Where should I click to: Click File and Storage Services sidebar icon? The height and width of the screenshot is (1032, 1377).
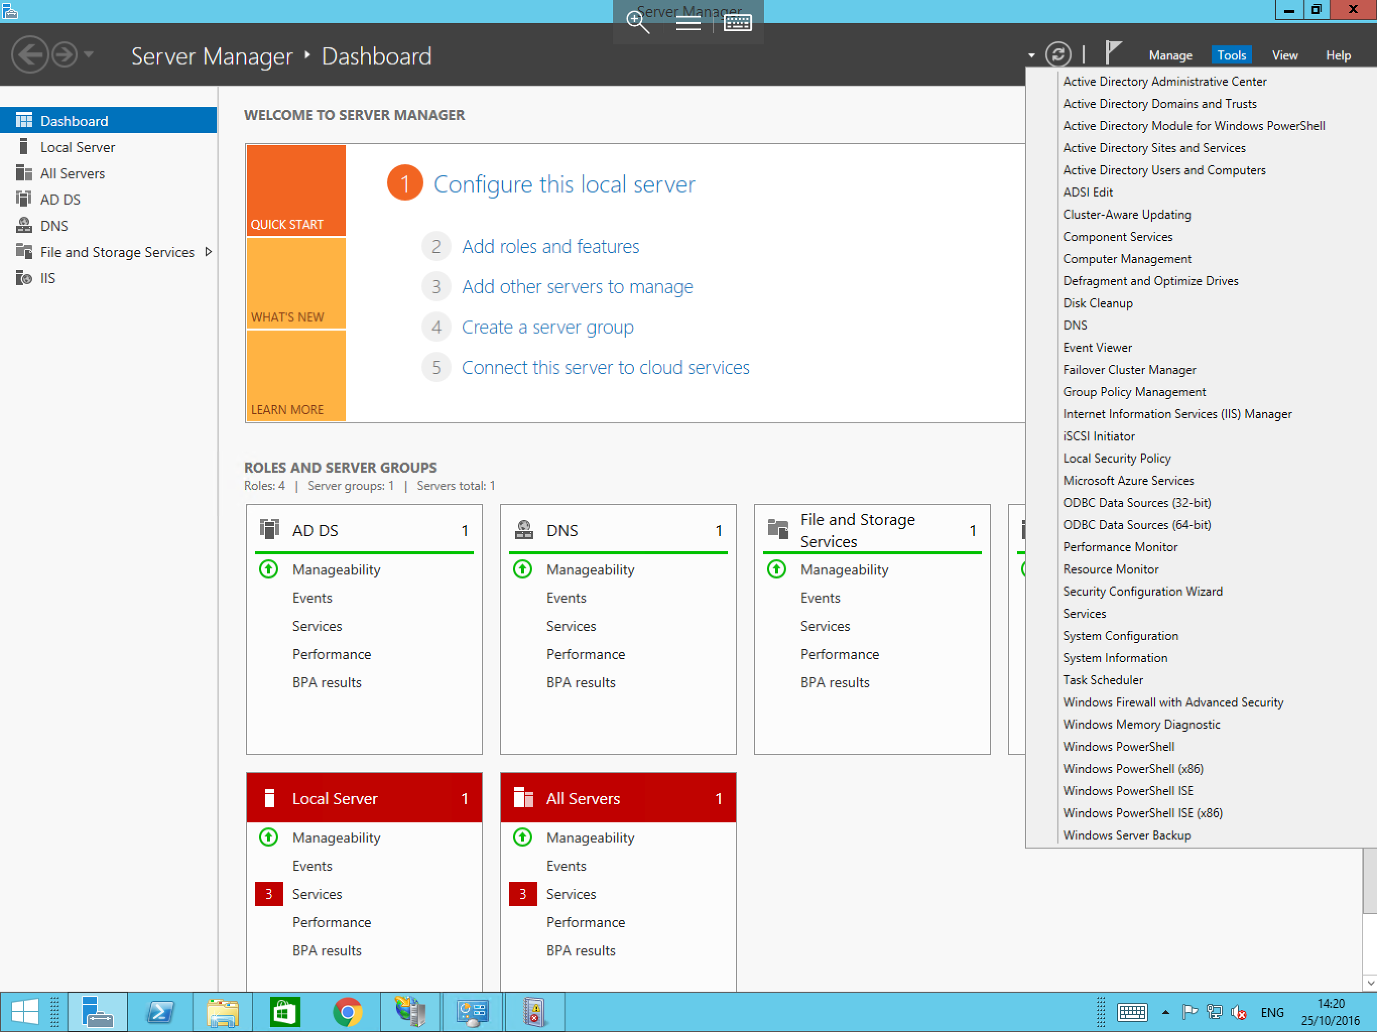(24, 251)
